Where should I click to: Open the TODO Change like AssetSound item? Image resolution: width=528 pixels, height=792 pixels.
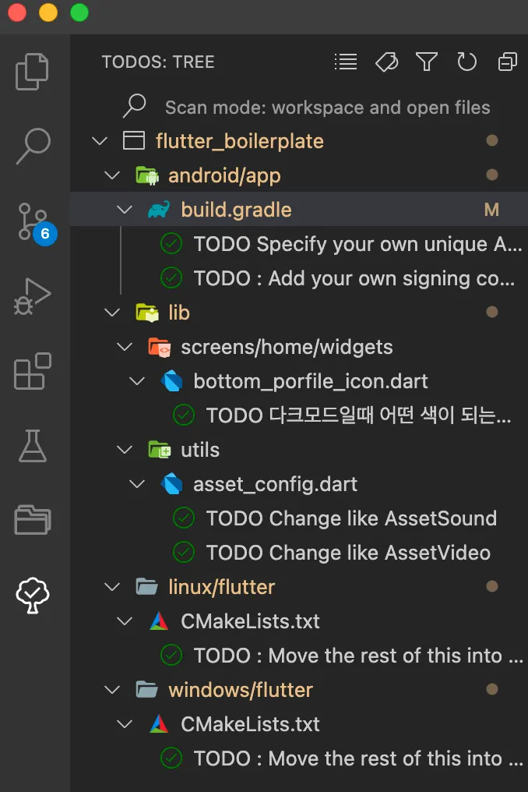pyautogui.click(x=350, y=518)
